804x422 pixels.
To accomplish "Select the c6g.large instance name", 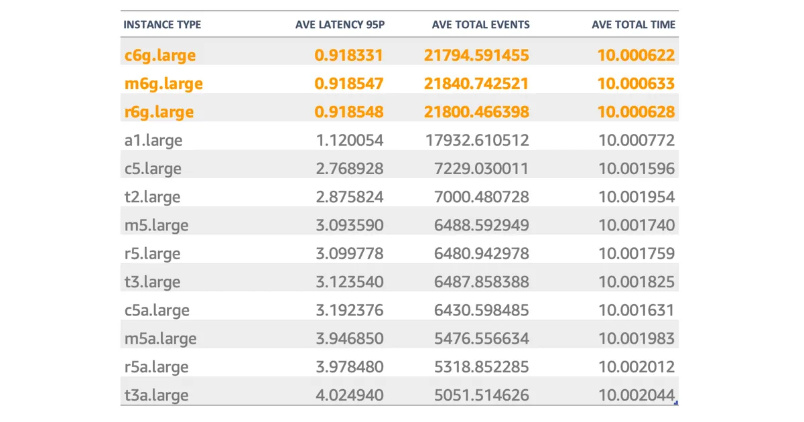I will (160, 56).
